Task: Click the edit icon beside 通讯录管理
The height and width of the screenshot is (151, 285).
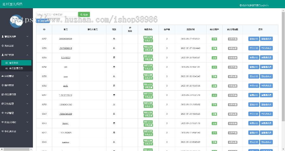Action: [x=3, y=94]
